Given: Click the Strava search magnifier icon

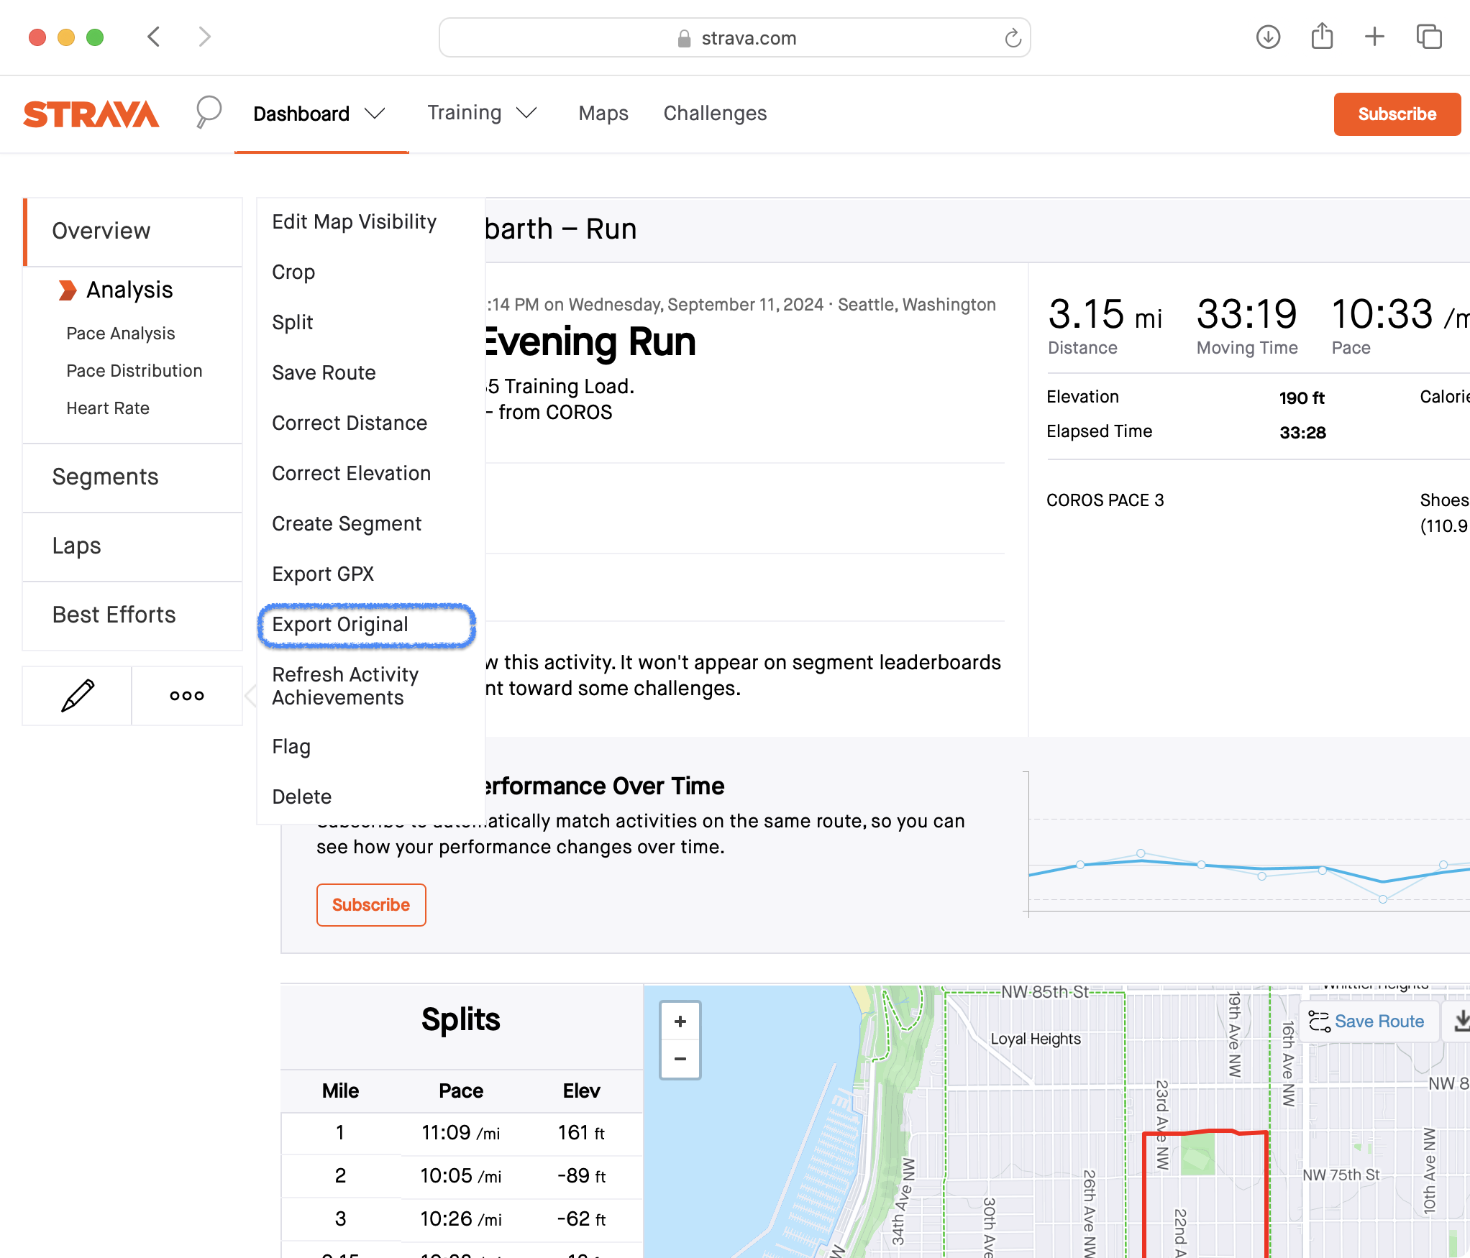Looking at the screenshot, I should coord(208,113).
